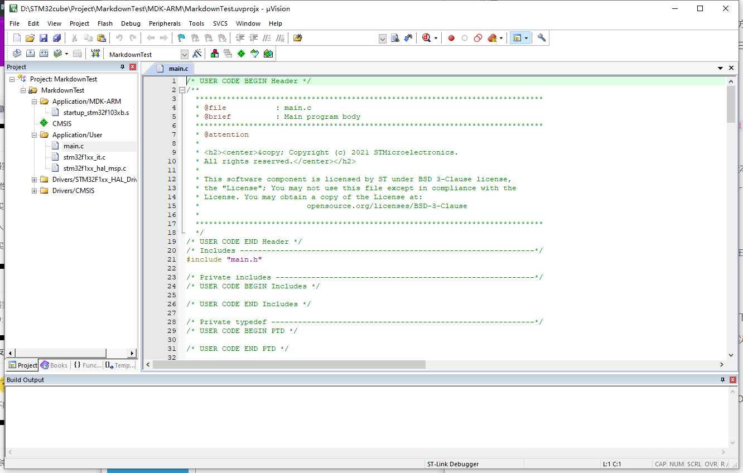
Task: Select startup_stm32f103xb.s in project tree
Action: [96, 113]
